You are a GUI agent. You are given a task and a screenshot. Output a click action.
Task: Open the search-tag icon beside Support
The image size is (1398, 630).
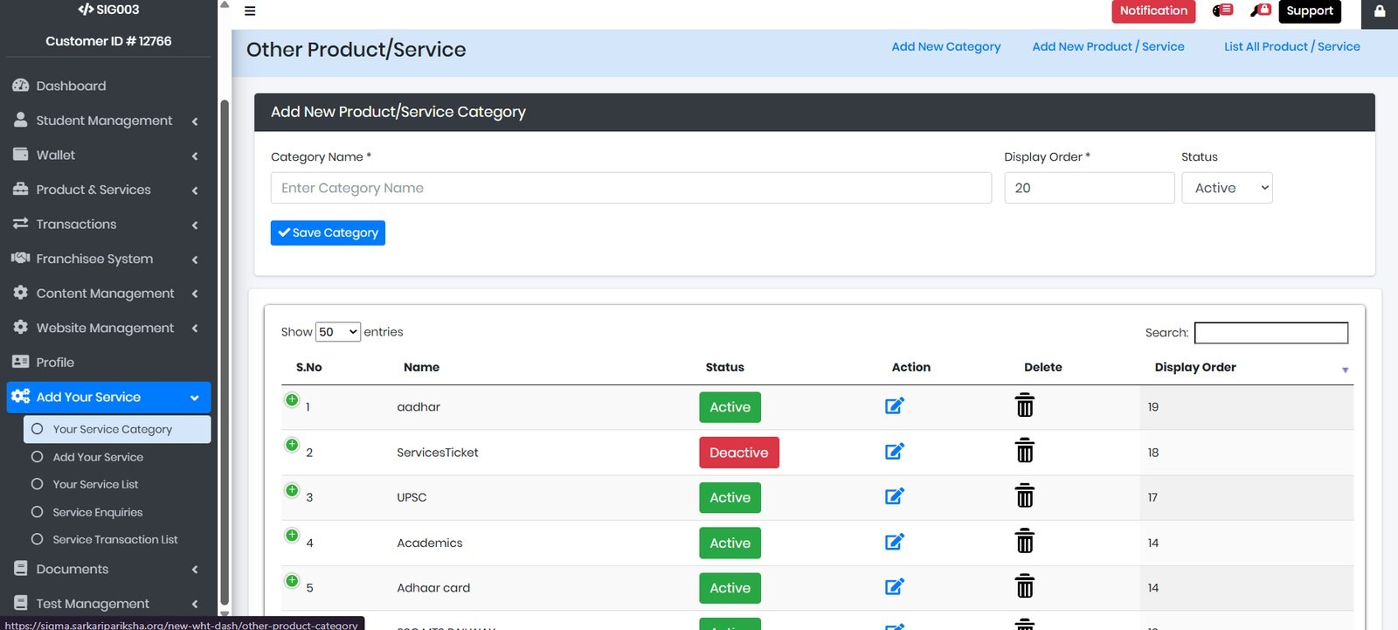pyautogui.click(x=1261, y=10)
